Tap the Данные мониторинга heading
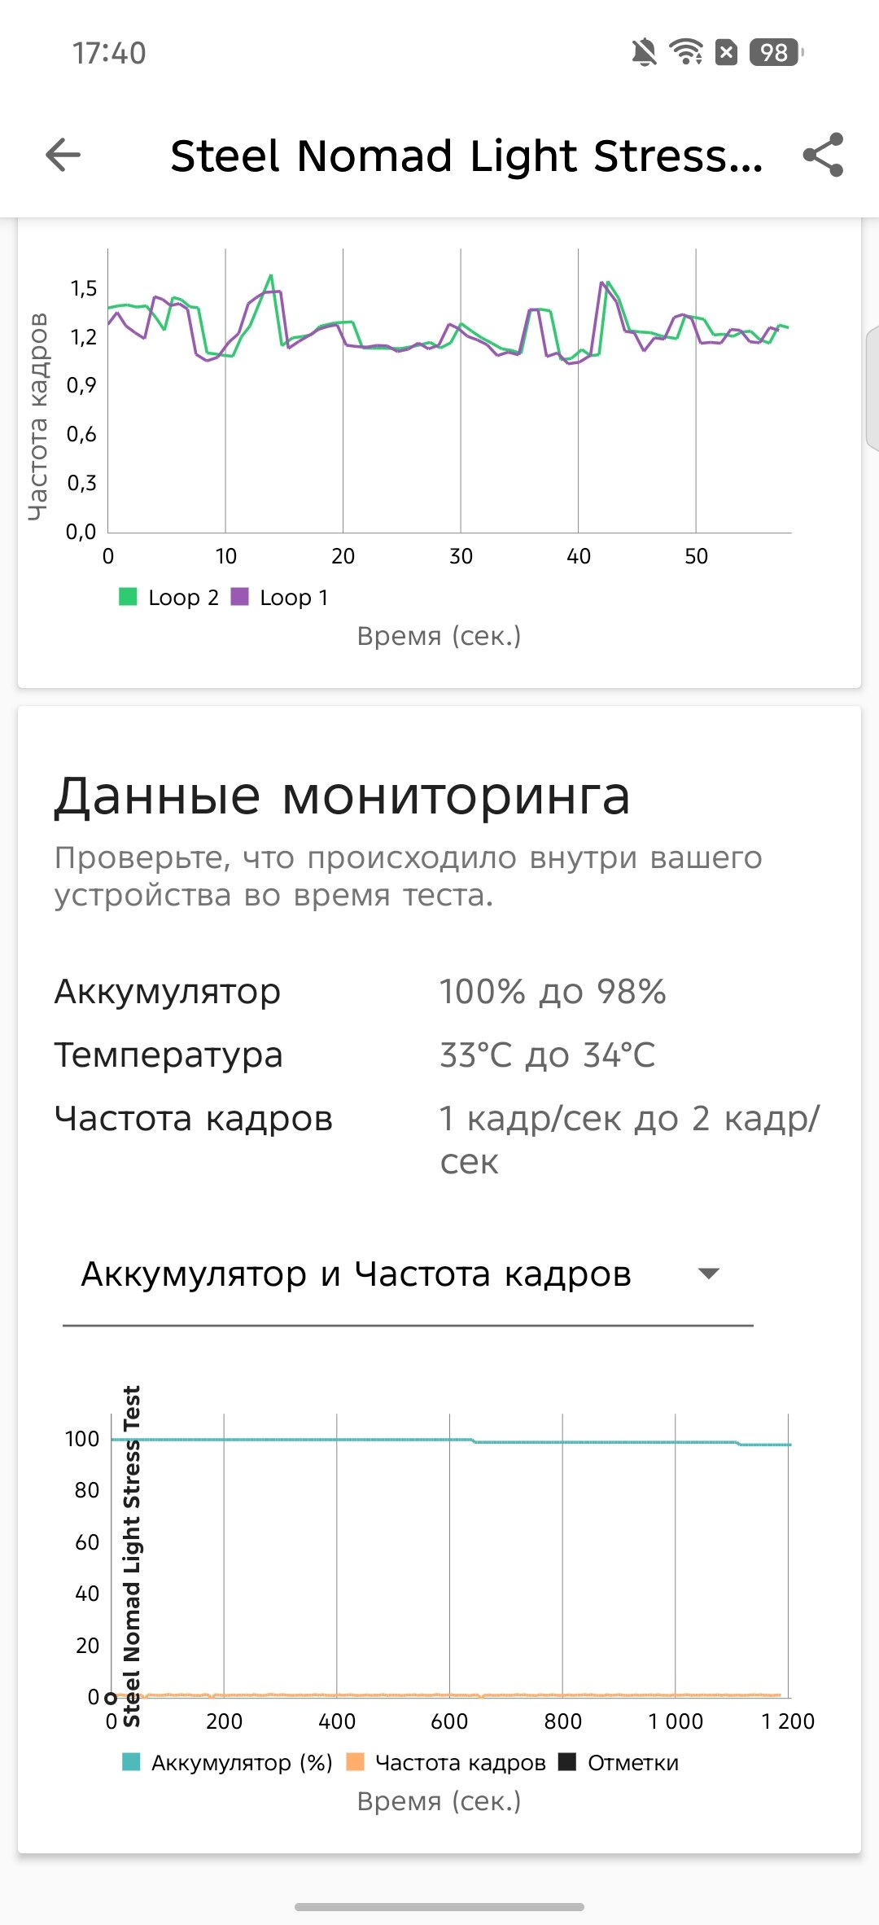The width and height of the screenshot is (879, 1925). pyautogui.click(x=342, y=796)
